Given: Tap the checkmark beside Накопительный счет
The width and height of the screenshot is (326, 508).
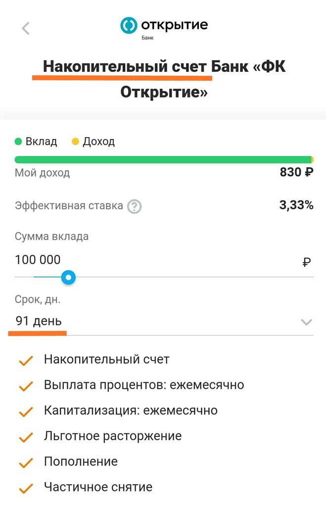Looking at the screenshot, I should click(x=26, y=361).
